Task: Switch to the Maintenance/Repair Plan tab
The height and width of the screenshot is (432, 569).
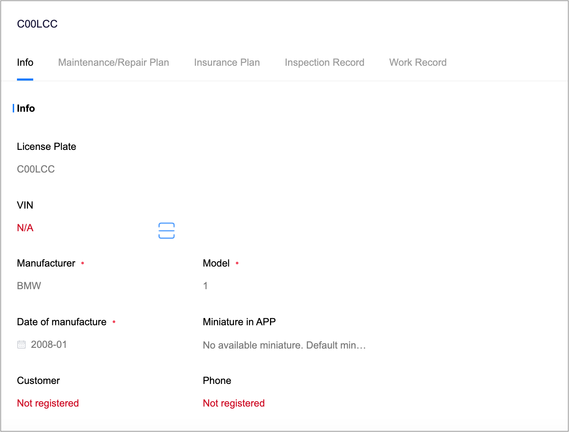Action: (x=113, y=63)
